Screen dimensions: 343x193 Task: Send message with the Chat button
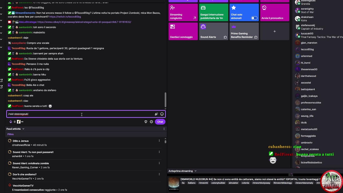coord(160,122)
